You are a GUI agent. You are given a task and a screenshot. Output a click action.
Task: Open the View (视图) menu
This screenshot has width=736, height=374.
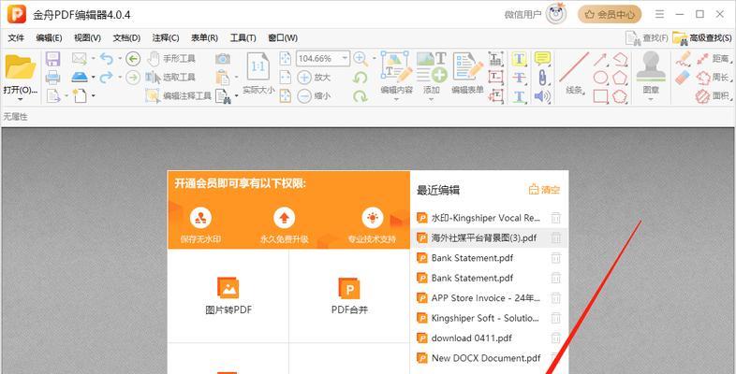[x=87, y=38]
